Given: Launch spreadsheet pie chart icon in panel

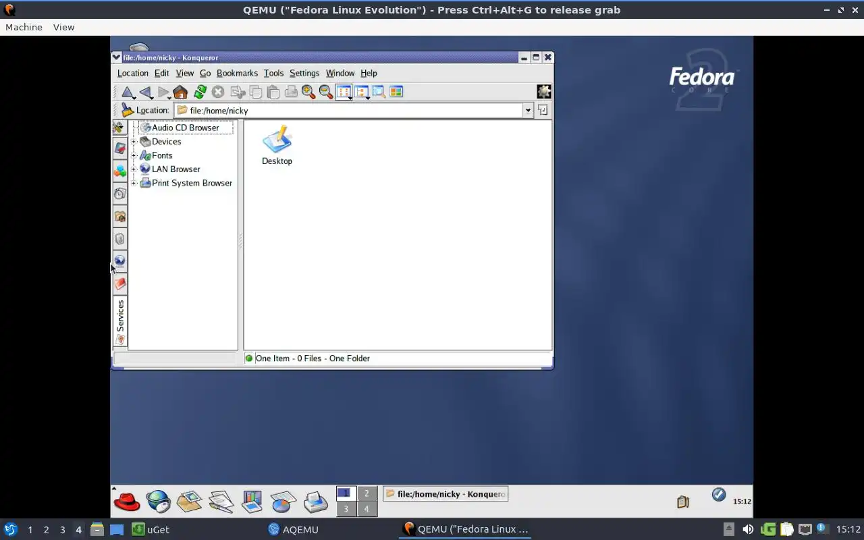Looking at the screenshot, I should pos(283,501).
